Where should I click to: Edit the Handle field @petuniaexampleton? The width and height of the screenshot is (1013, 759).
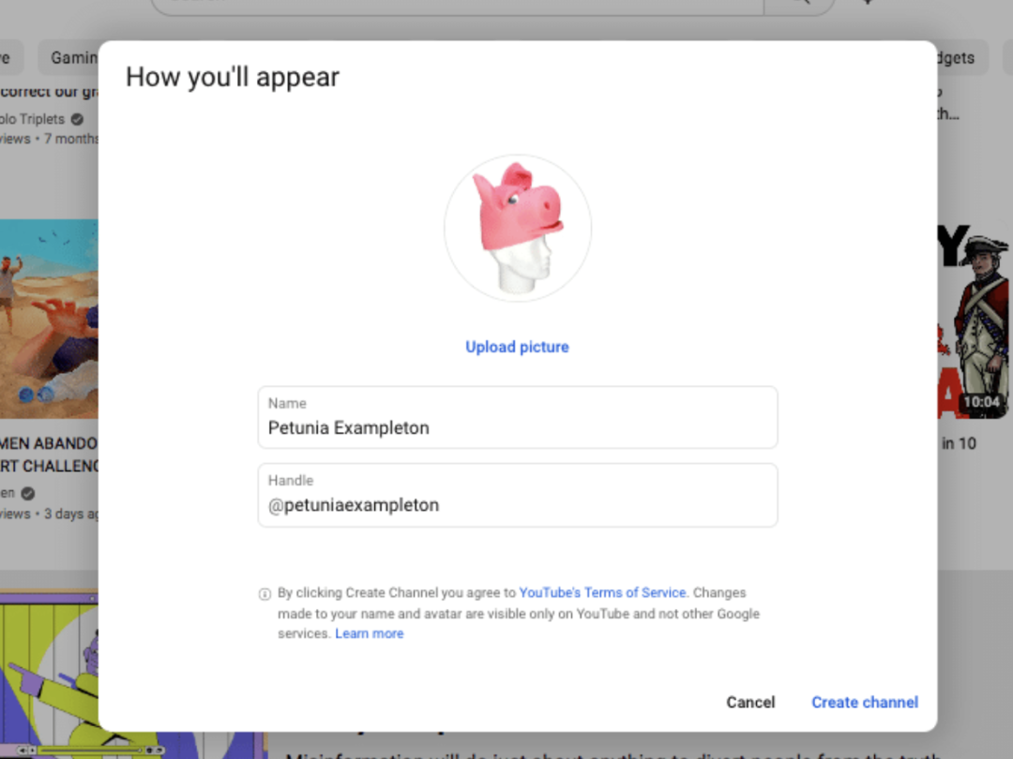pos(518,495)
